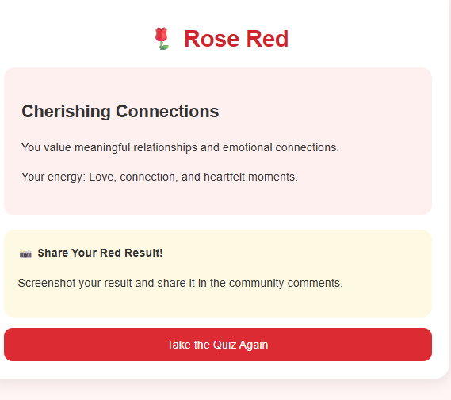
Task: Click the word Red in the title
Action: pos(267,39)
